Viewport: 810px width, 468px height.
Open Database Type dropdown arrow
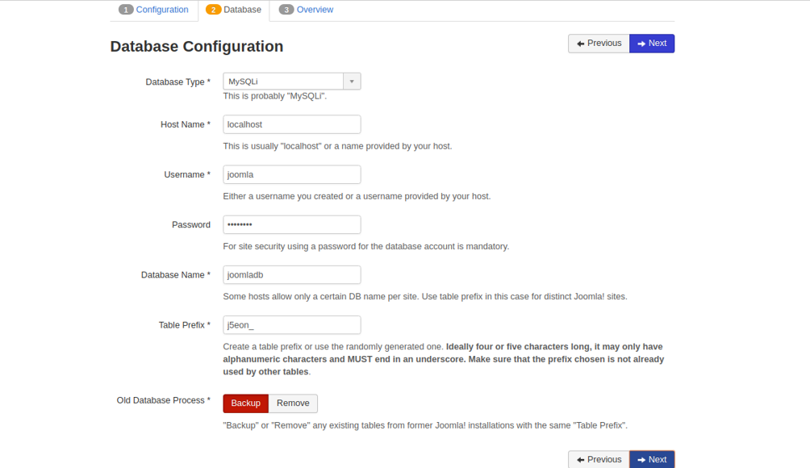[352, 81]
